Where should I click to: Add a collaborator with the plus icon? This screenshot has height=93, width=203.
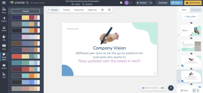pyautogui.click(x=131, y=3)
